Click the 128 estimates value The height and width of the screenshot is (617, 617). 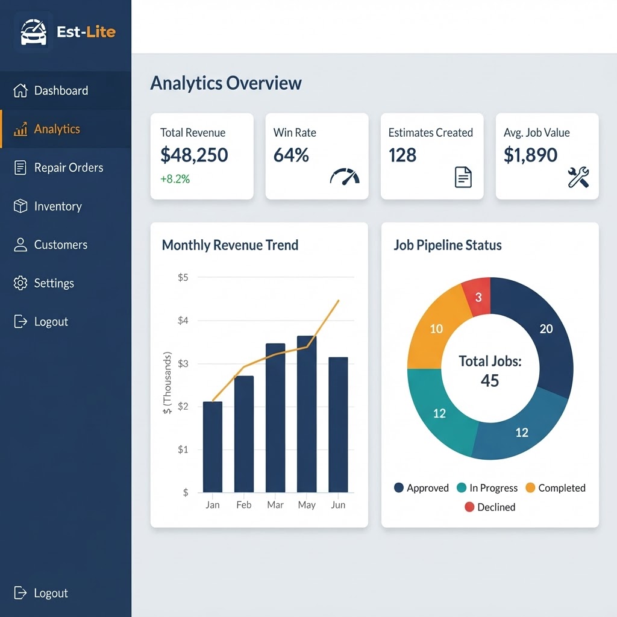coord(402,155)
